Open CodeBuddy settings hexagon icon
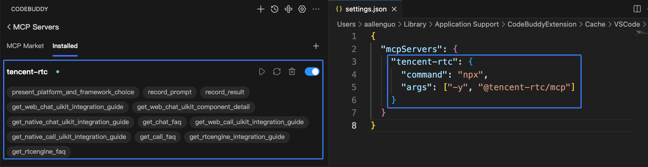 pos(302,9)
